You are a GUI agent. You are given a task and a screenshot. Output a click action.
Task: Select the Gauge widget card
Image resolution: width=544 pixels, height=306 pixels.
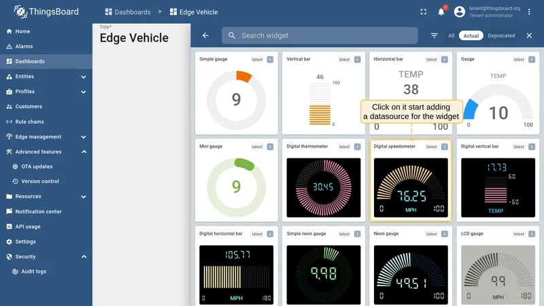tap(498, 93)
